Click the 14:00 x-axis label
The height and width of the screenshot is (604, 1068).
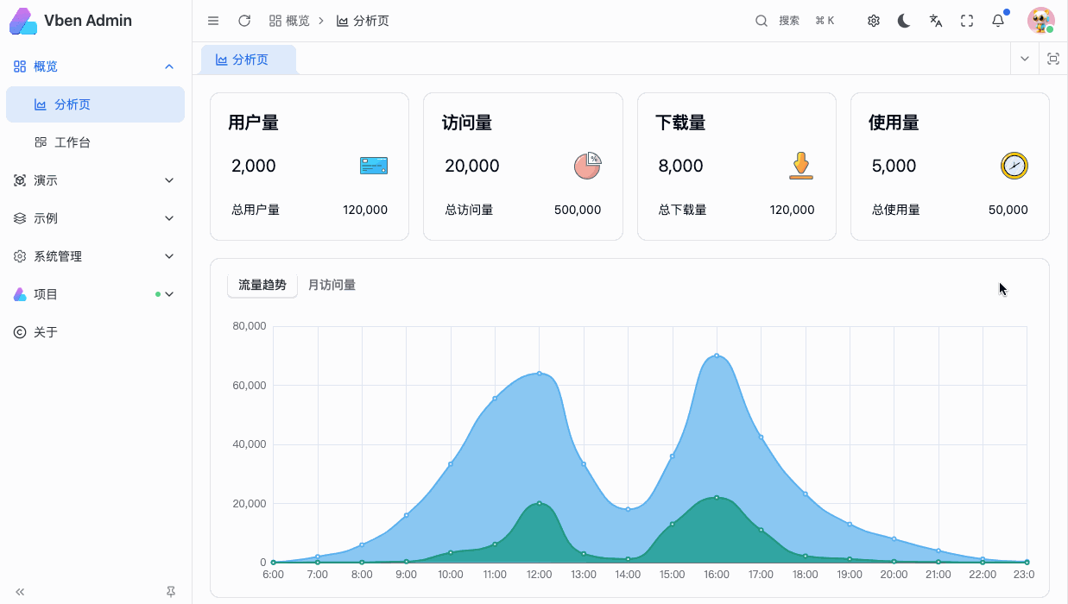point(628,575)
